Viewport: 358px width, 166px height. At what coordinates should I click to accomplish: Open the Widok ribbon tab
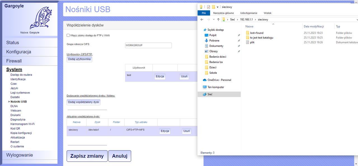[267, 13]
